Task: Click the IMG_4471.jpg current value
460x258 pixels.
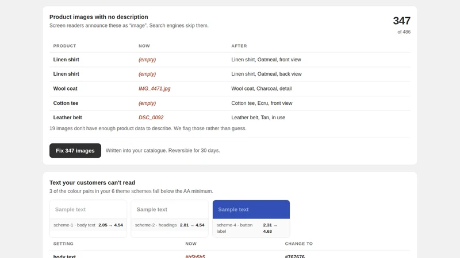Action: (x=154, y=89)
